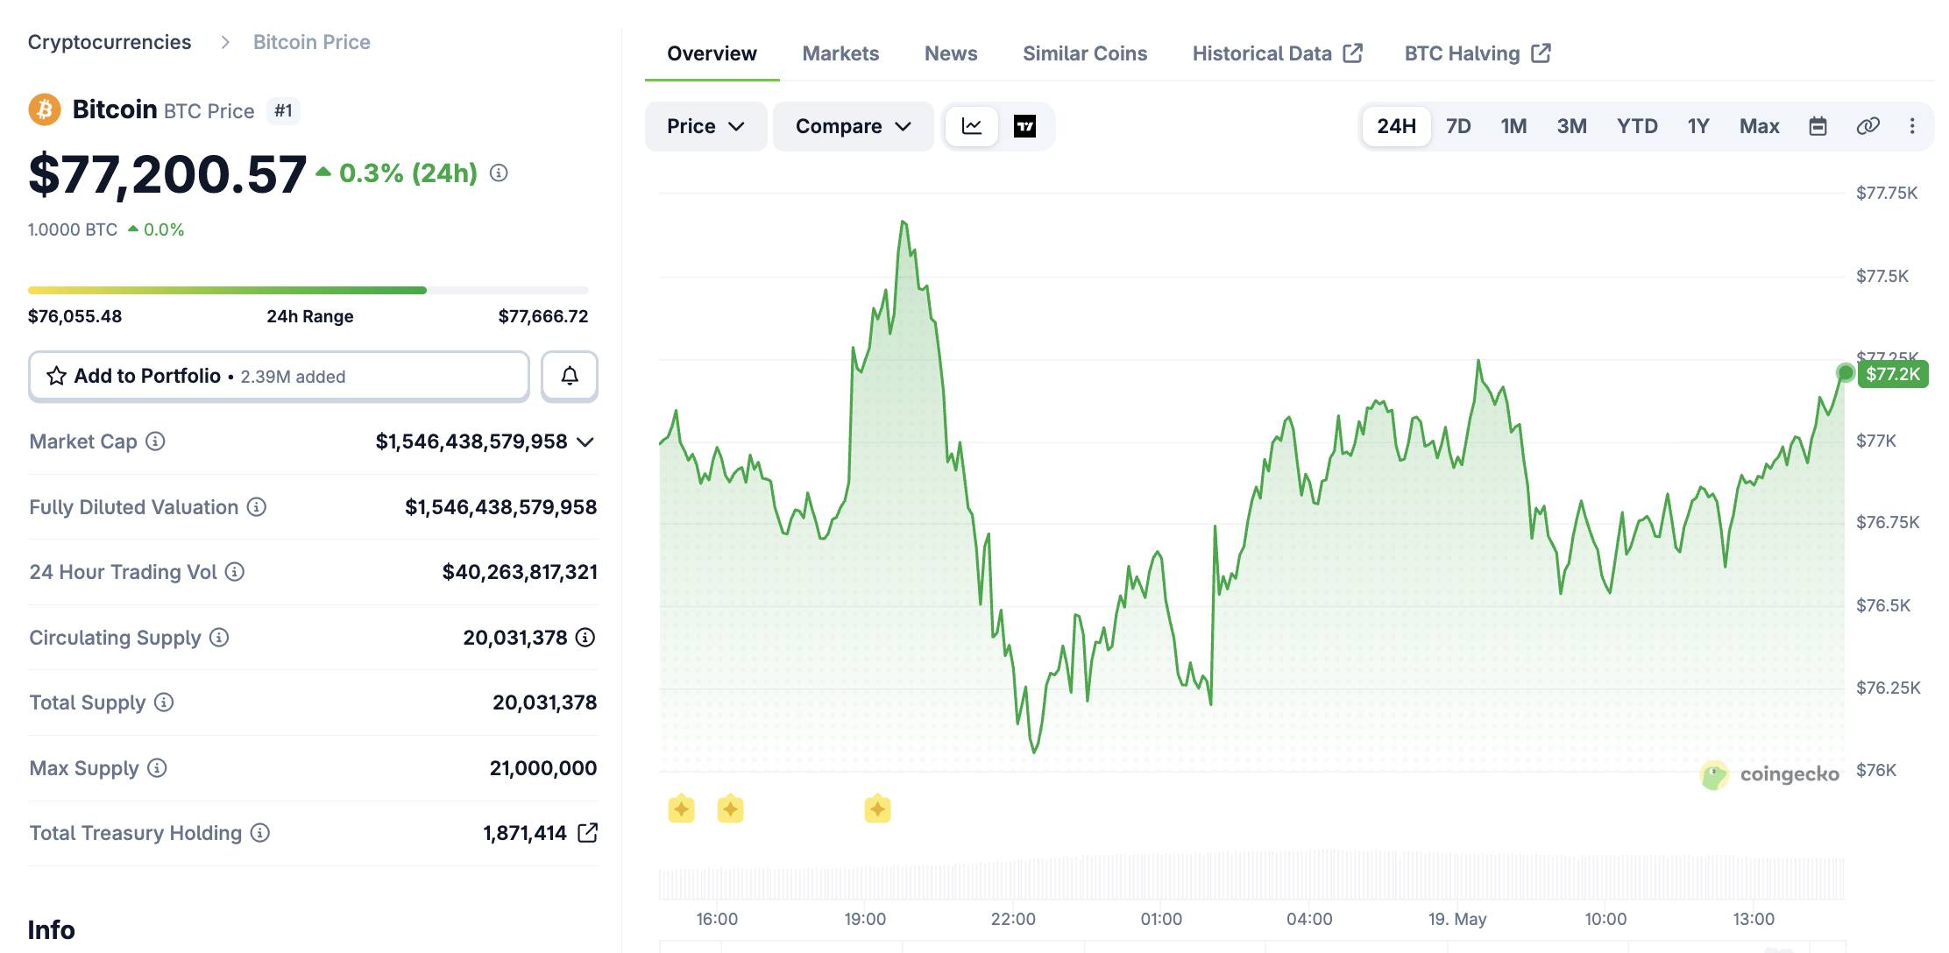The width and height of the screenshot is (1949, 953).
Task: Click the yellow news marker near 19:00
Action: (878, 808)
